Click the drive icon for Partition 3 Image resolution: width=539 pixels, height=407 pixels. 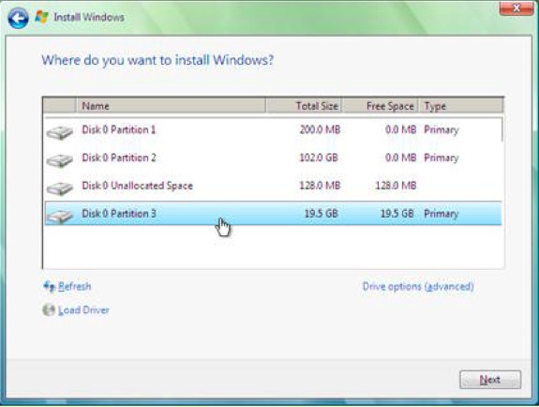tap(60, 216)
